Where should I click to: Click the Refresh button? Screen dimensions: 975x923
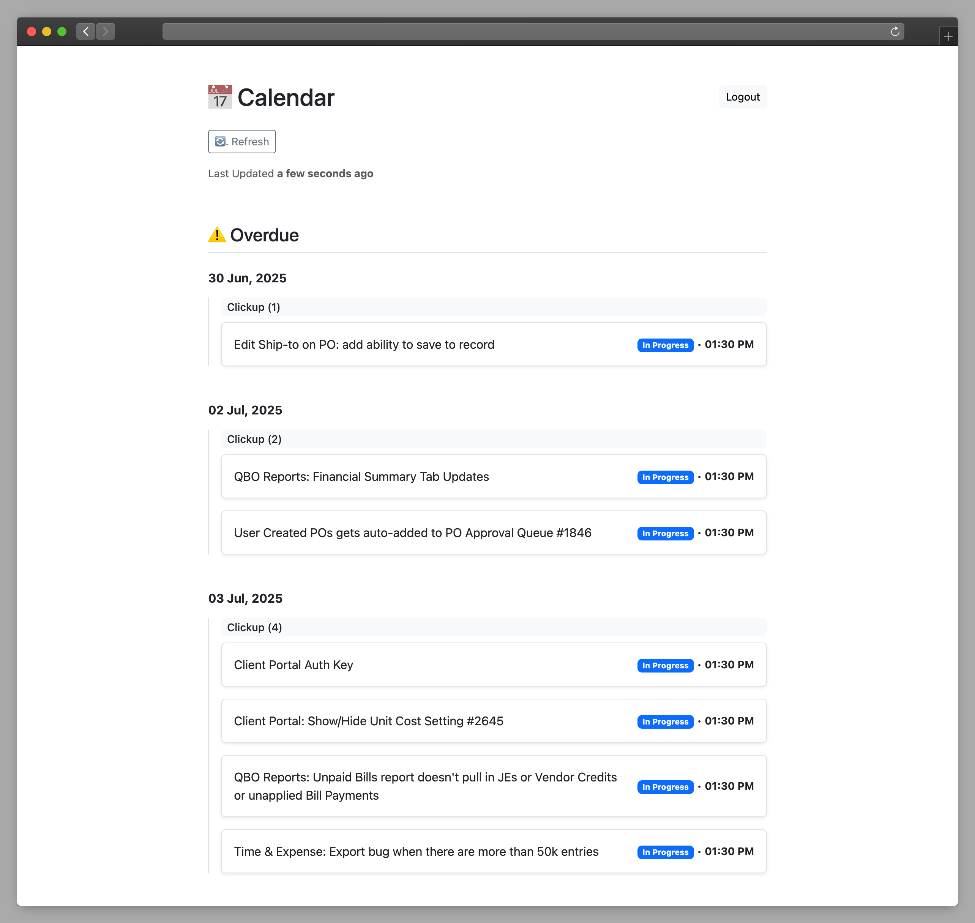tap(241, 142)
